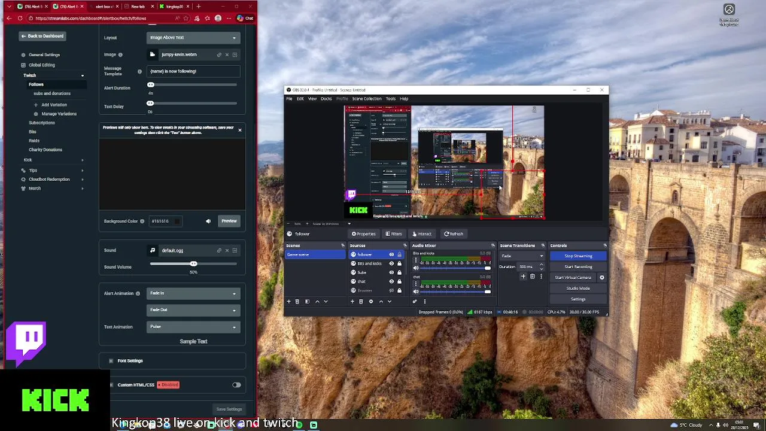Mute the chat audio channel

(x=416, y=292)
